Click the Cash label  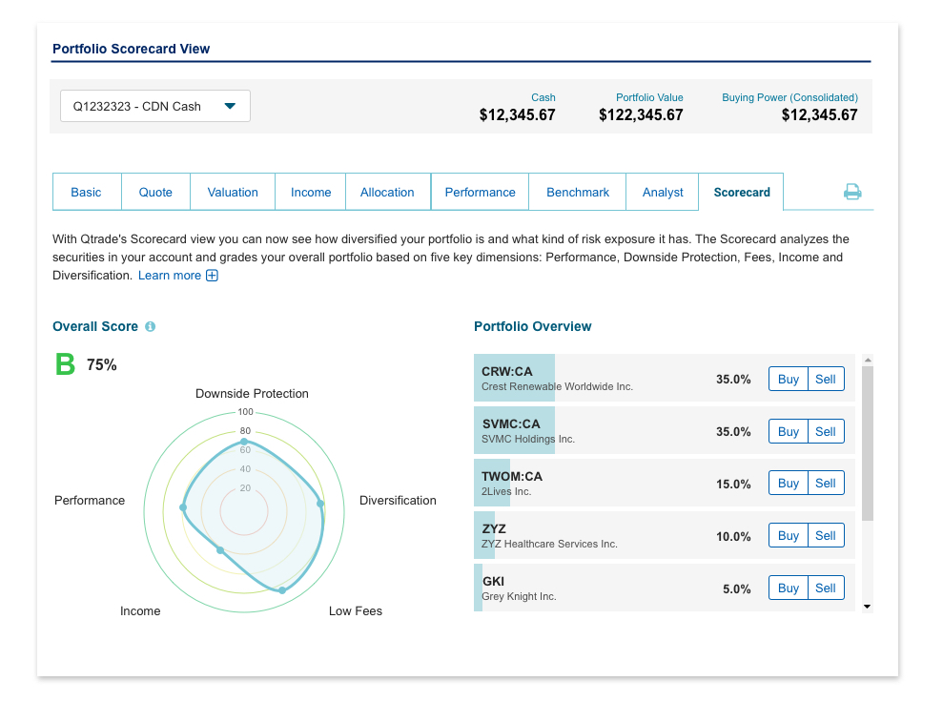tap(543, 97)
